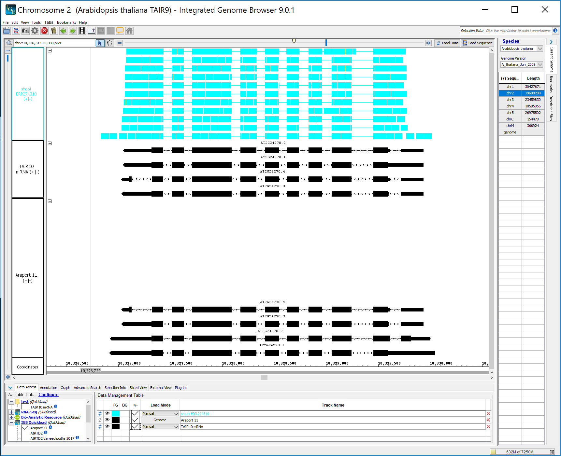
Task: Click the Load Data button
Action: (x=447, y=43)
